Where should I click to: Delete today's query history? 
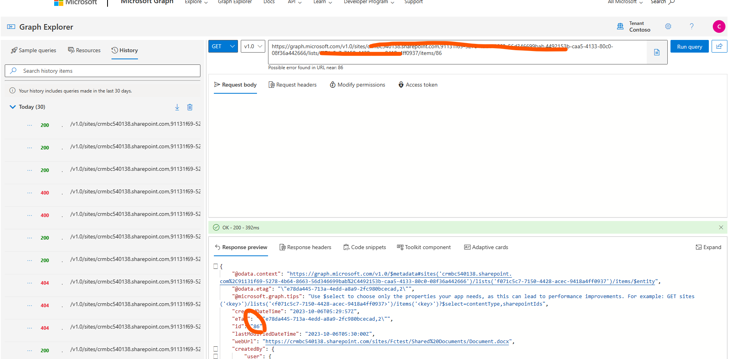pos(190,107)
